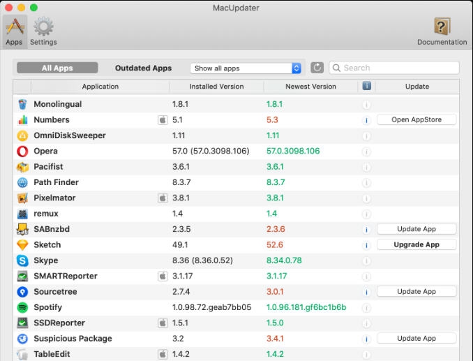Click the Spotify app icon

[x=22, y=307]
